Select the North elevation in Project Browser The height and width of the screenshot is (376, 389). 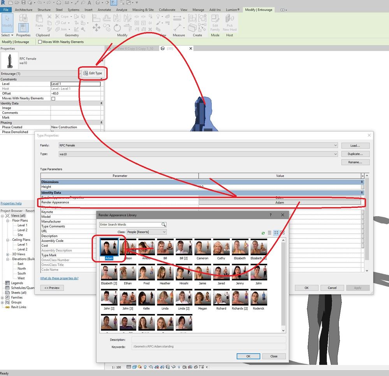pos(21,268)
